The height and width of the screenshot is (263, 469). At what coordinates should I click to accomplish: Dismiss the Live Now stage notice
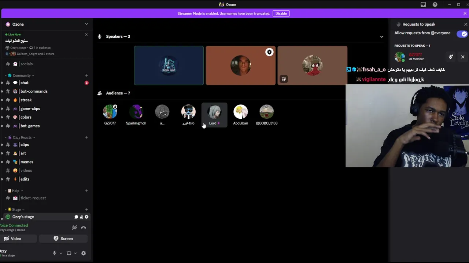point(86,35)
